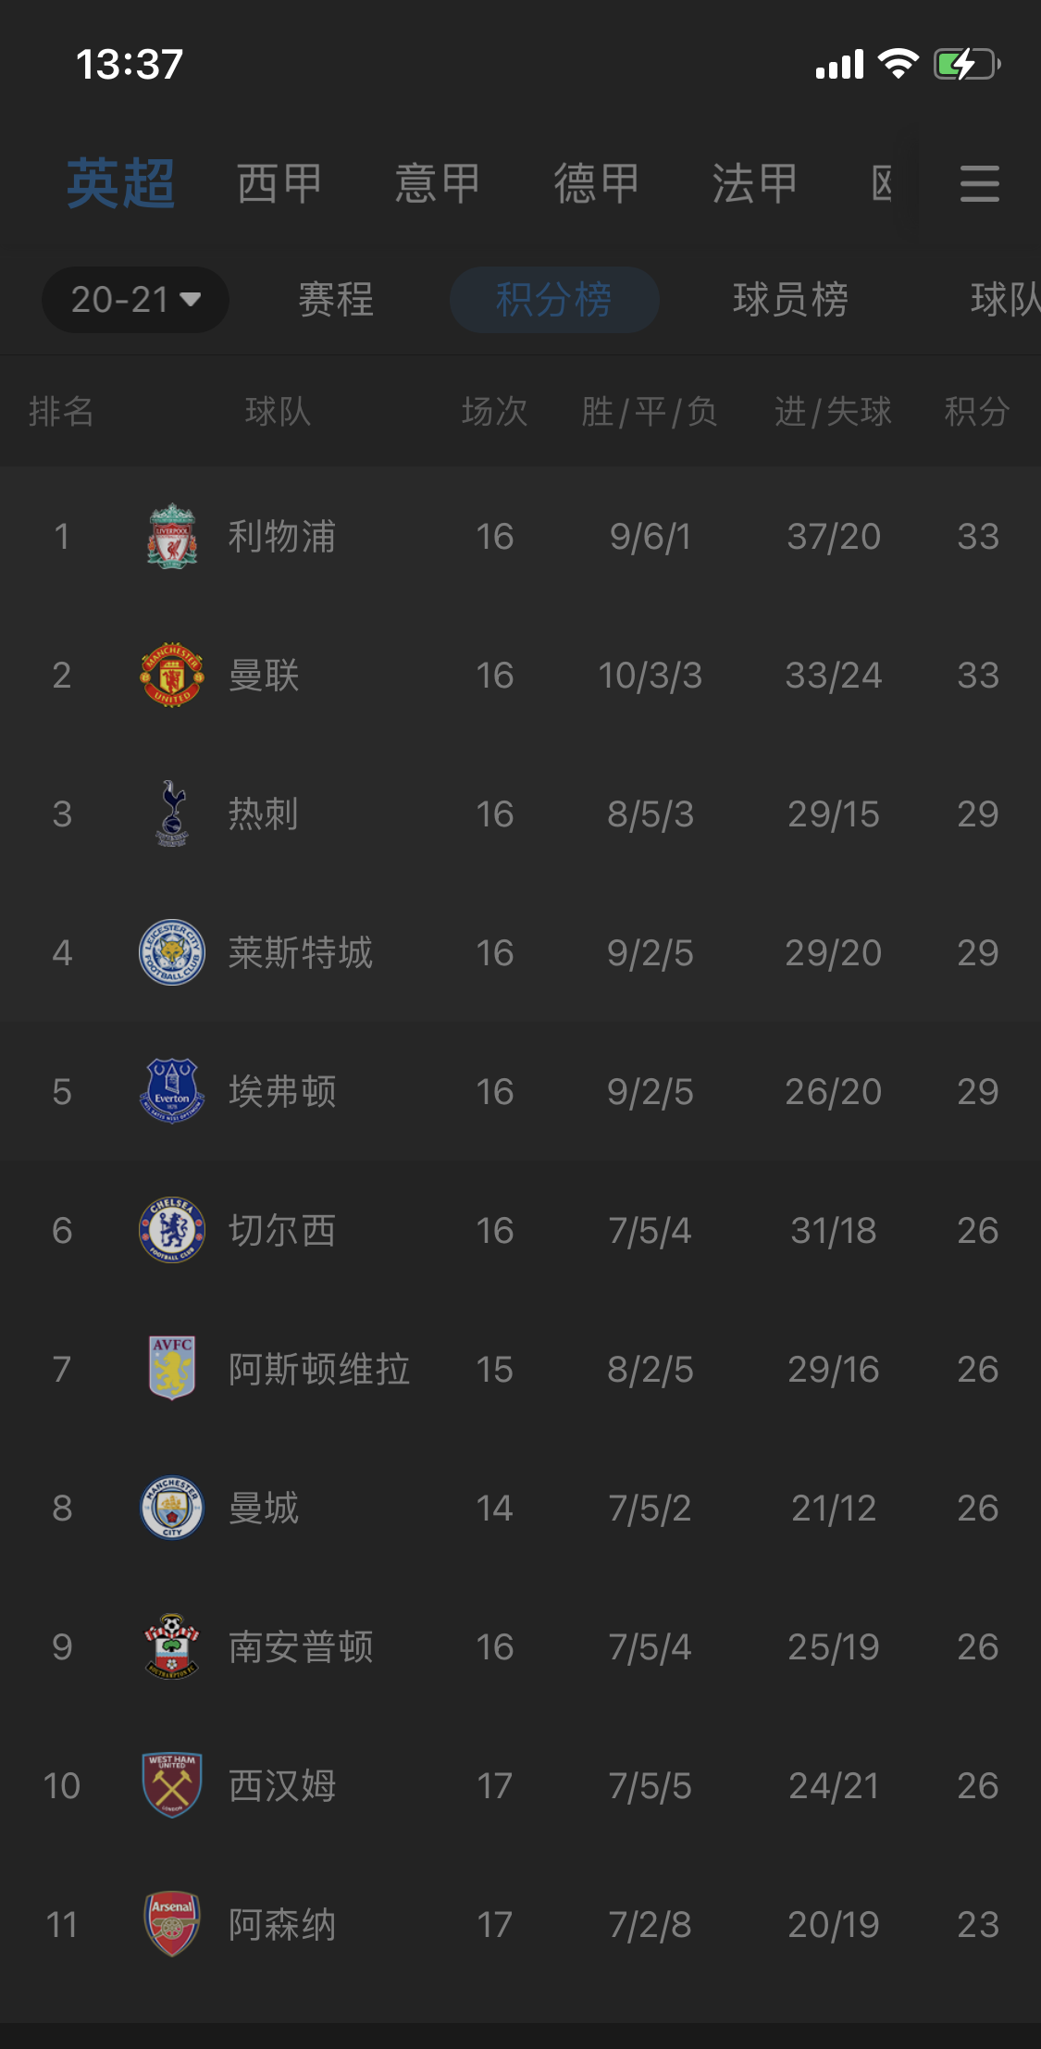Screen dimensions: 1041x2049
Task: Open the 球员榜 player rankings tab
Action: pos(790,300)
